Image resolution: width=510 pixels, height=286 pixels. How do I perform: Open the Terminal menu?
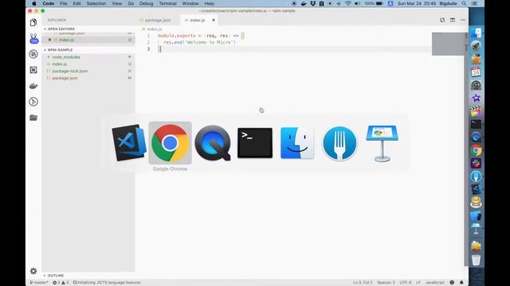coord(168,3)
